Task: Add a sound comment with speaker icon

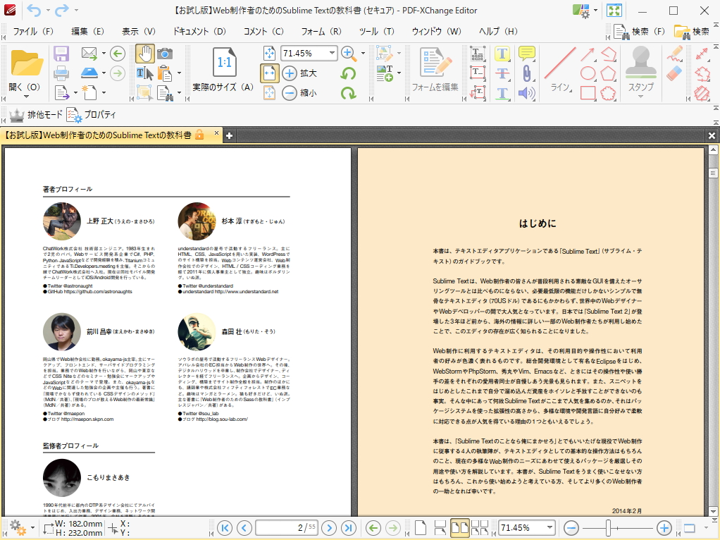Action: pos(527,93)
